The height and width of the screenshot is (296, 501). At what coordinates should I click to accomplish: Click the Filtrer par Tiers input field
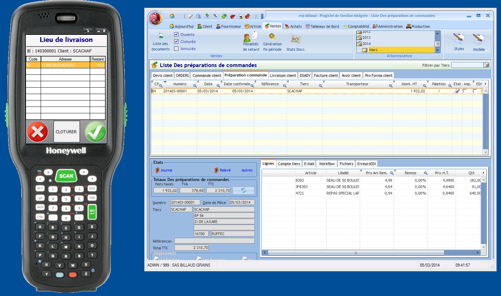click(x=467, y=65)
